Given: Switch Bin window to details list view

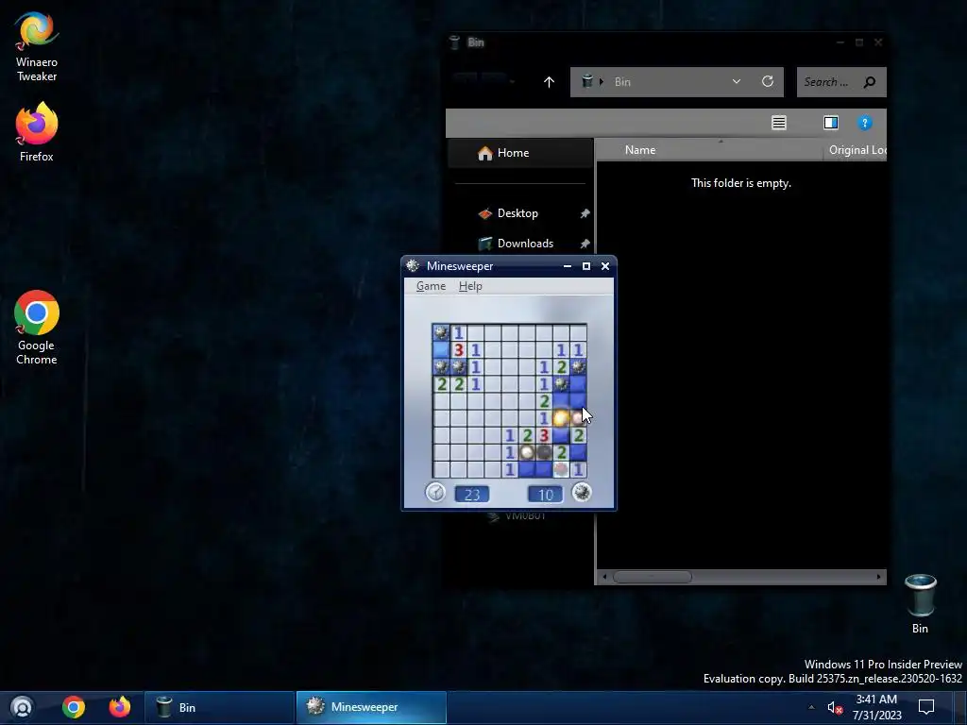Looking at the screenshot, I should [779, 123].
